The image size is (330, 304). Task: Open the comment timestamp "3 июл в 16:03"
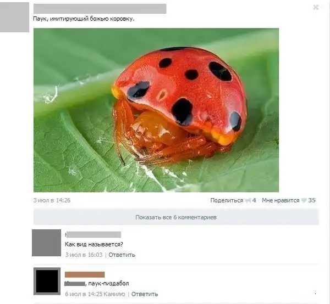pyautogui.click(x=84, y=255)
